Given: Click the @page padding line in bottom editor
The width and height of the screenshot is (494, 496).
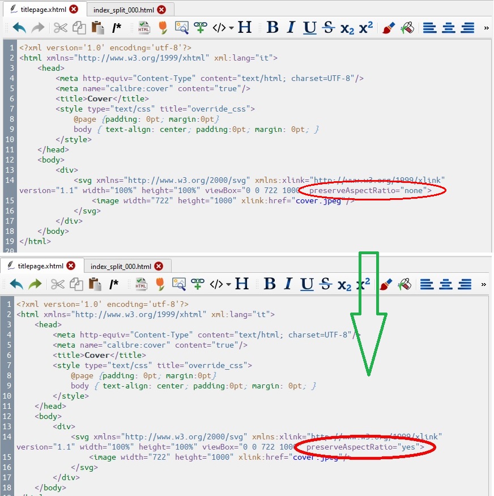Looking at the screenshot, I should [x=144, y=376].
